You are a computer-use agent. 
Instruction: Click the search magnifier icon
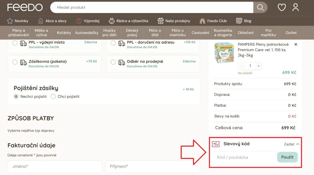[x=260, y=7]
